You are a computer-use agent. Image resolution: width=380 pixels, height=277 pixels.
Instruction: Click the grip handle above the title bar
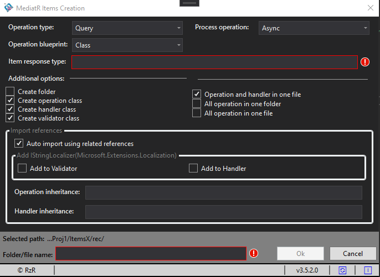pos(189,3)
